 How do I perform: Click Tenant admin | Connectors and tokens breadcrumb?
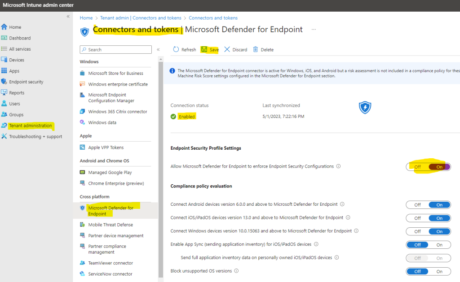[141, 18]
